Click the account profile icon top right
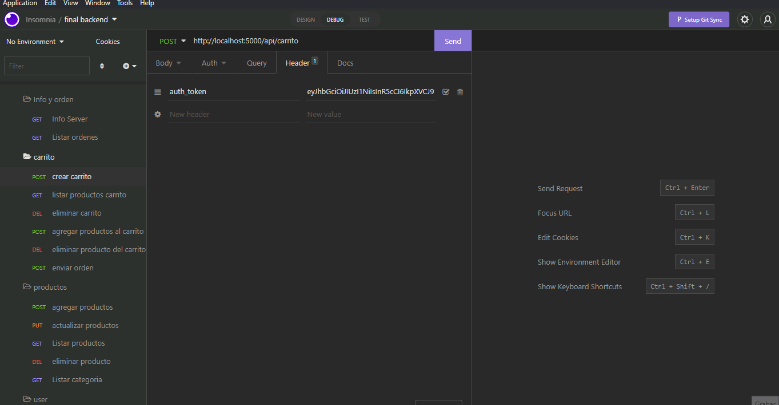 click(x=767, y=19)
